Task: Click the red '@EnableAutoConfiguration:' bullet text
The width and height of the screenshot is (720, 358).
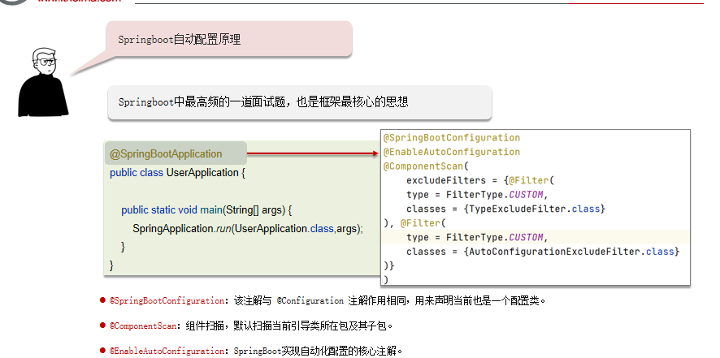Action: coord(168,352)
